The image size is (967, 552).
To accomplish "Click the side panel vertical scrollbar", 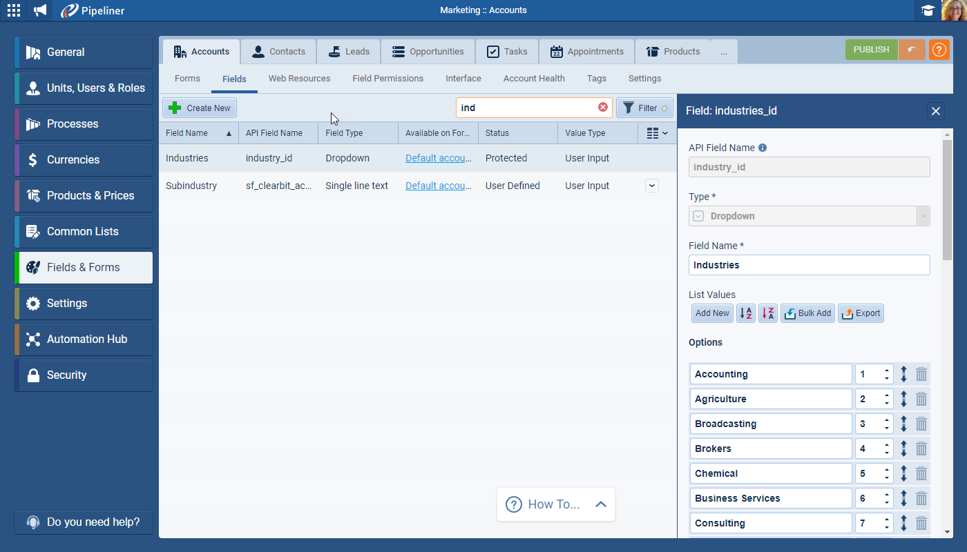I will pyautogui.click(x=947, y=200).
